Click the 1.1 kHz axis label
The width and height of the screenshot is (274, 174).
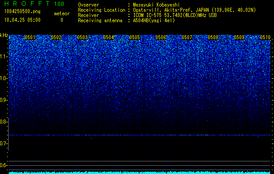point(4,57)
